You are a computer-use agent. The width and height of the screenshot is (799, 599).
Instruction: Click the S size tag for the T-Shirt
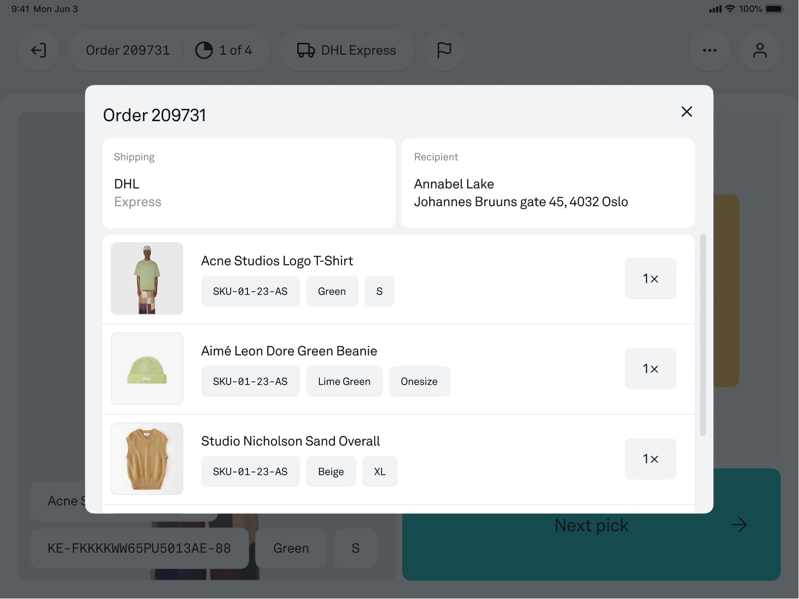point(380,291)
